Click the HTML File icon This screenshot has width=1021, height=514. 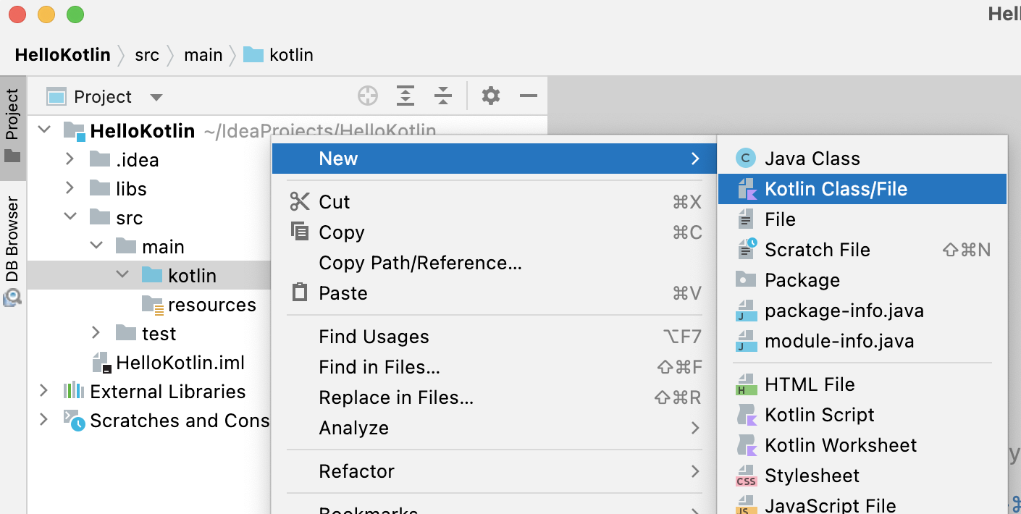746,385
